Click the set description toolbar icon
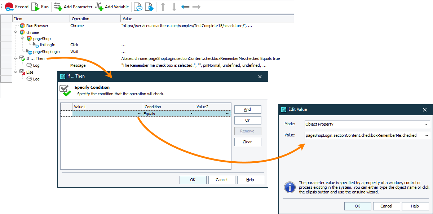 [x=149, y=6]
